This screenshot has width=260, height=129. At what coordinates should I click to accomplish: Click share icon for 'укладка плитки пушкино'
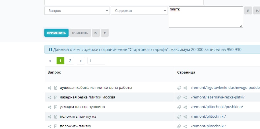49,107
